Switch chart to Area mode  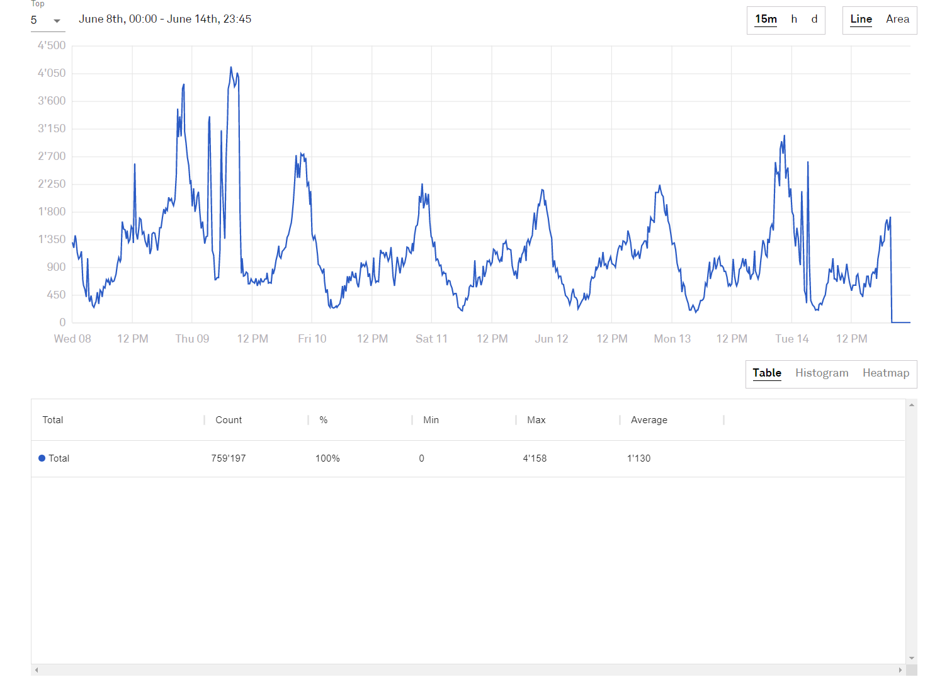(897, 20)
